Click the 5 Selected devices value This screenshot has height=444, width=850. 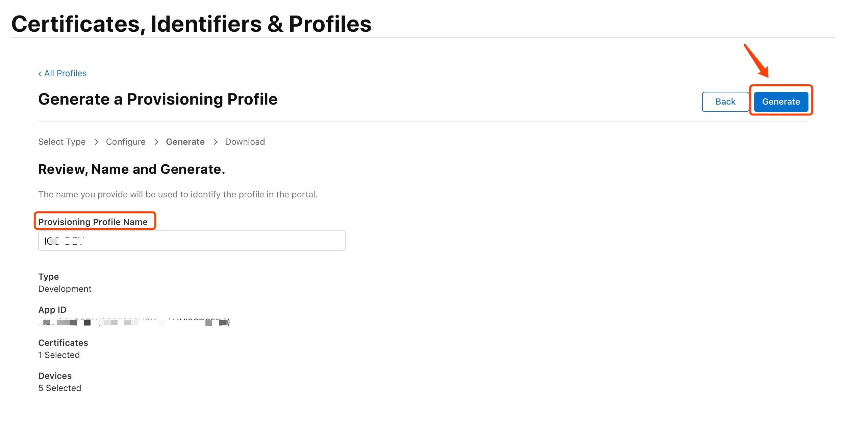[x=60, y=388]
